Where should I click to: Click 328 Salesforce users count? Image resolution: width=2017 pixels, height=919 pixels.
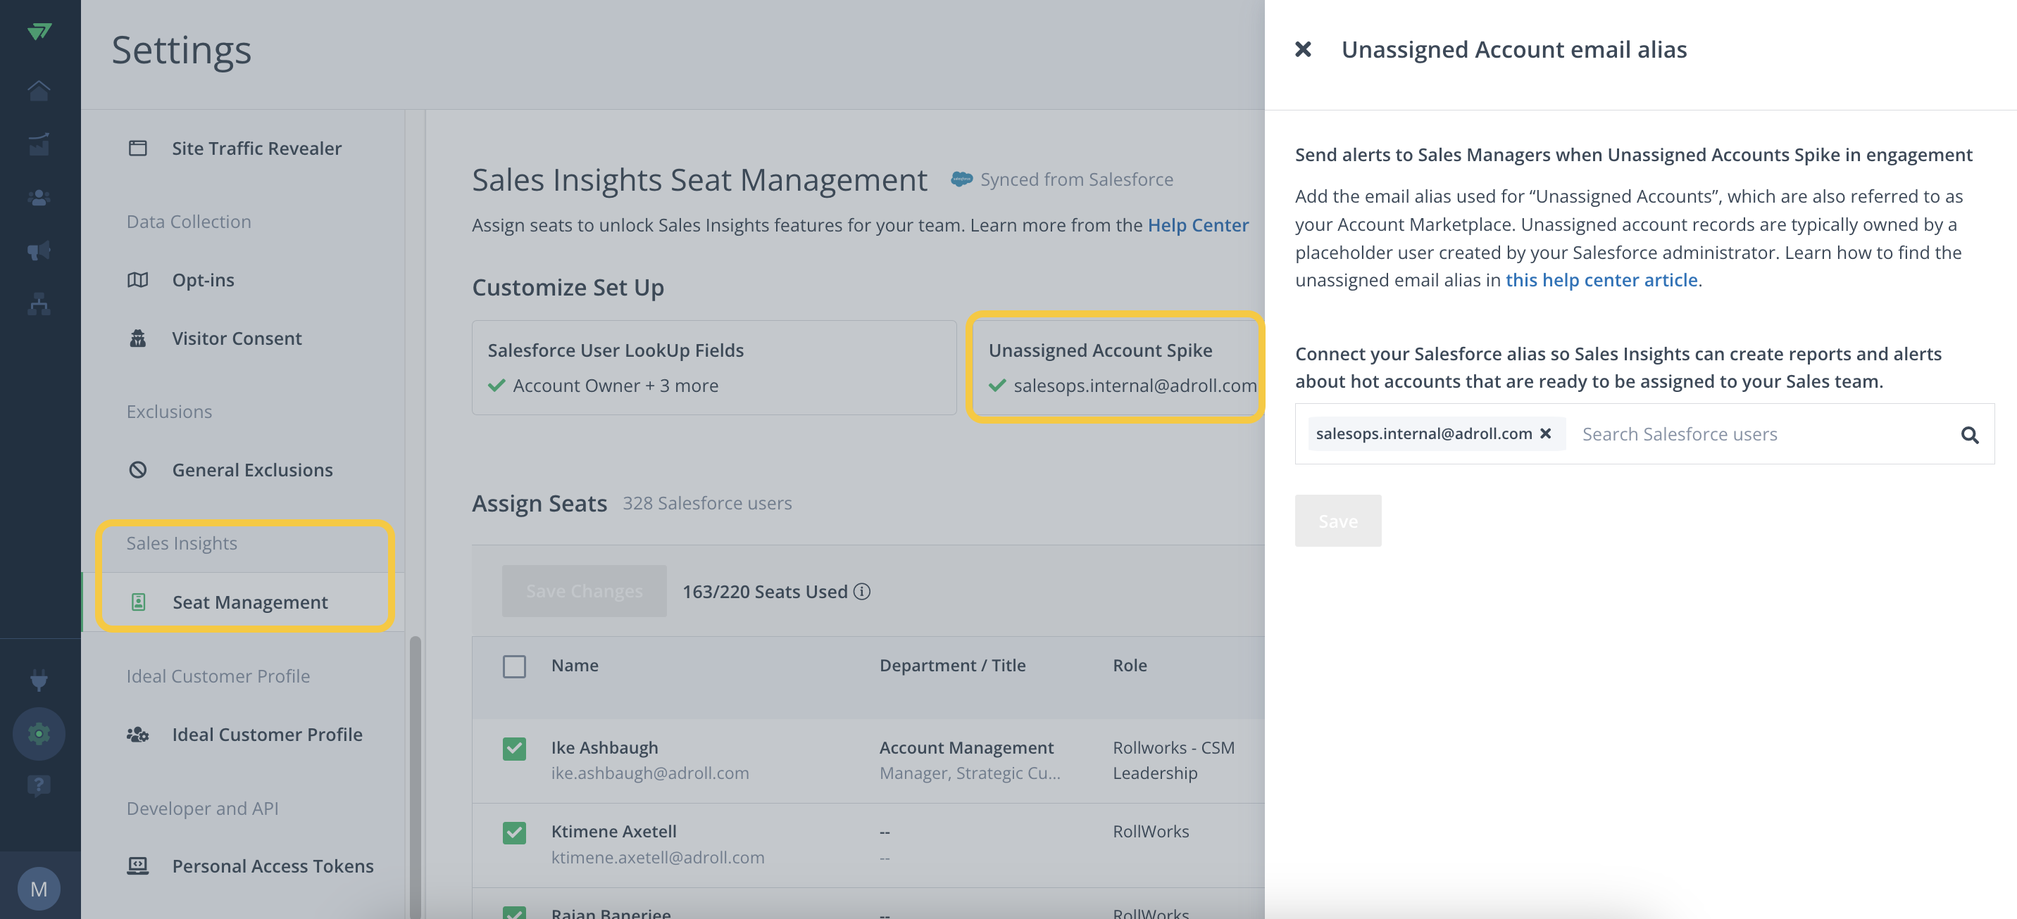tap(707, 503)
